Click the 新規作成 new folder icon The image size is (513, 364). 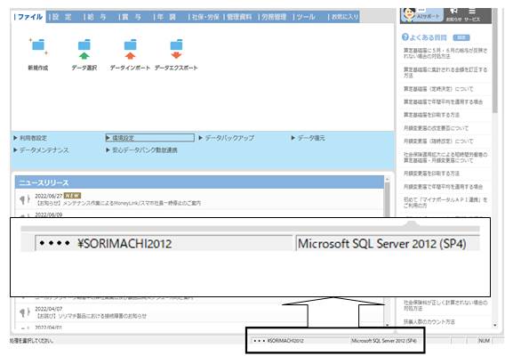pyautogui.click(x=38, y=46)
